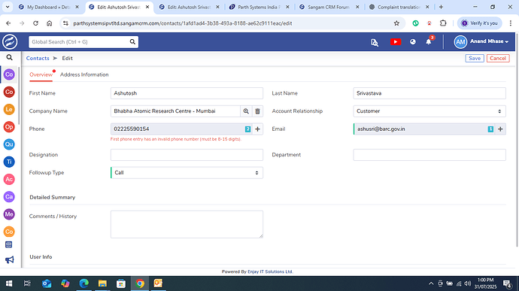Open the Ac module icon in sidebar
This screenshot has height=291, width=519.
point(9,179)
